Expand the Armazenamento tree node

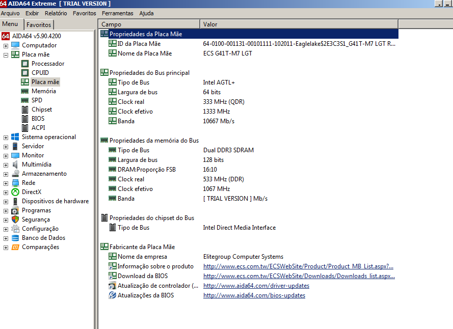(6, 174)
